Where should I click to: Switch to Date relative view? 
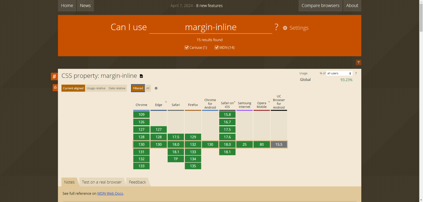point(117,88)
